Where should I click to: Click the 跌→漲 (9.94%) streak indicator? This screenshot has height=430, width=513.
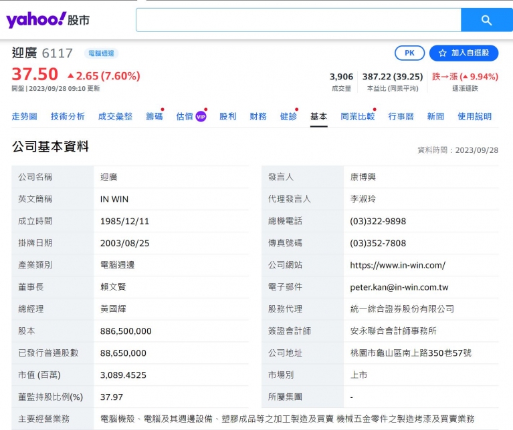465,77
